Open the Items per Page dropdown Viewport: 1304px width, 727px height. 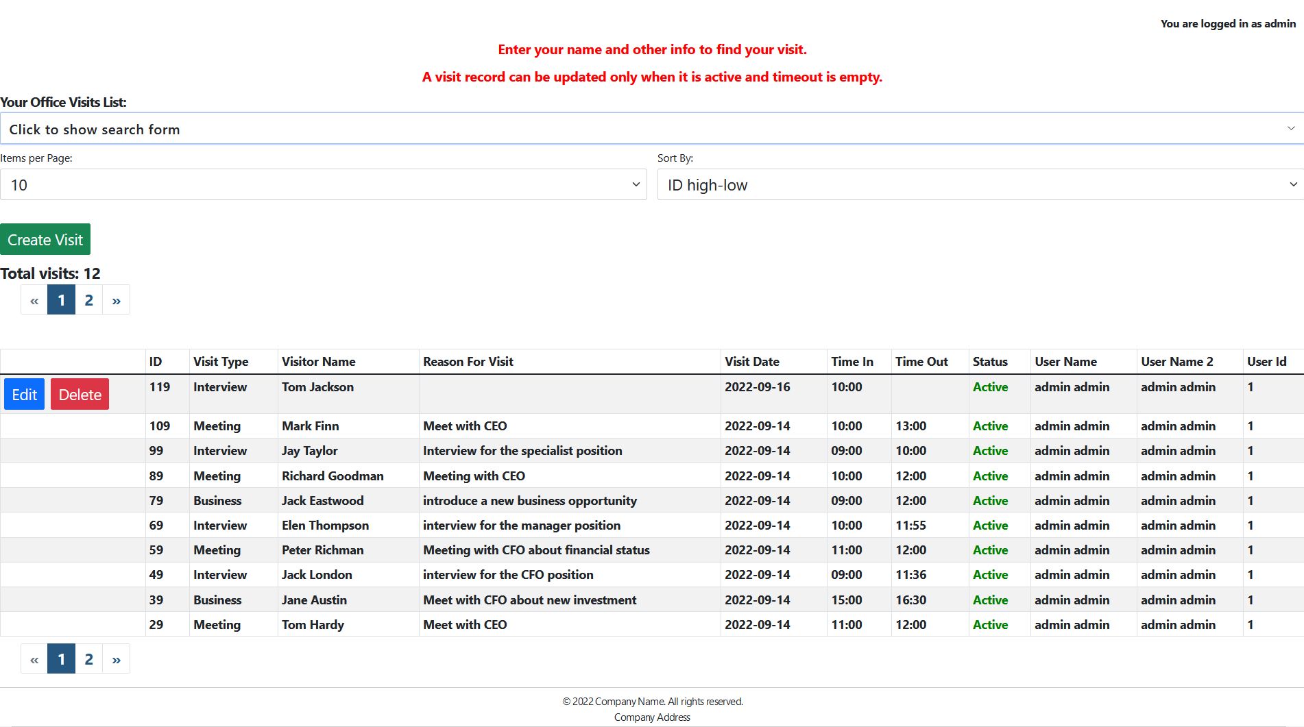324,185
